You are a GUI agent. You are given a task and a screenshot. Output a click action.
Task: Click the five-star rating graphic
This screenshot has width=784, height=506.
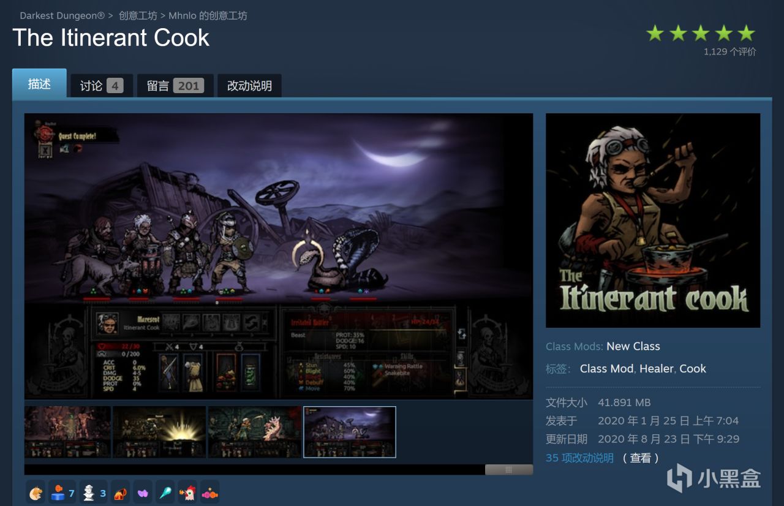pos(701,33)
